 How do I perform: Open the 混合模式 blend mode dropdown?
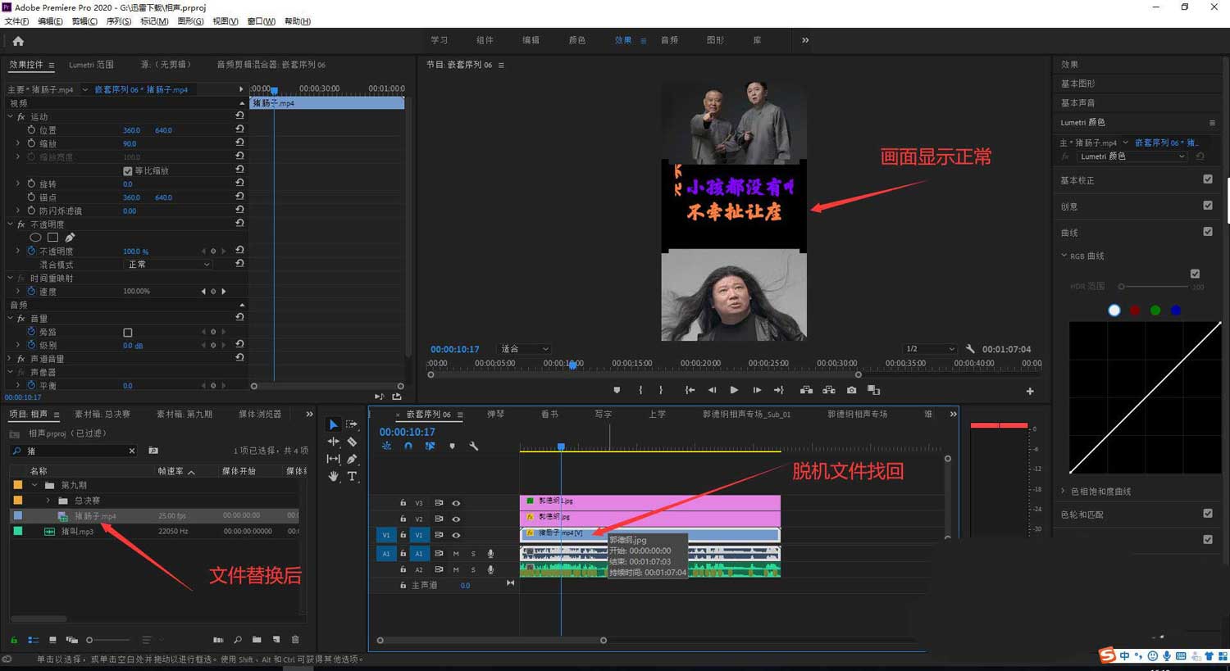169,265
